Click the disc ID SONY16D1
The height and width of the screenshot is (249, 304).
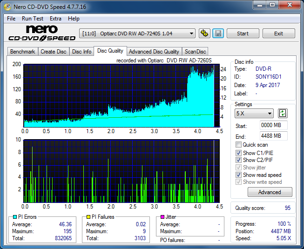coord(268,77)
